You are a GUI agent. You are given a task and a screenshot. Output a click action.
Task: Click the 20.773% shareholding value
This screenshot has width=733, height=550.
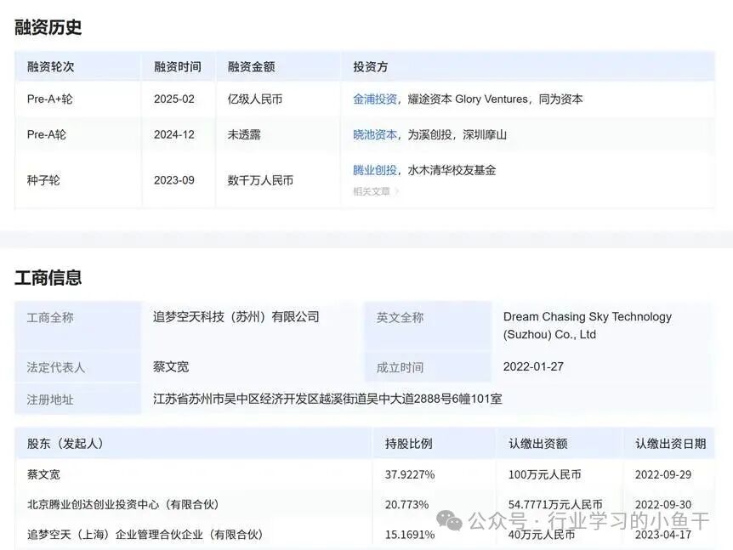[x=406, y=504]
